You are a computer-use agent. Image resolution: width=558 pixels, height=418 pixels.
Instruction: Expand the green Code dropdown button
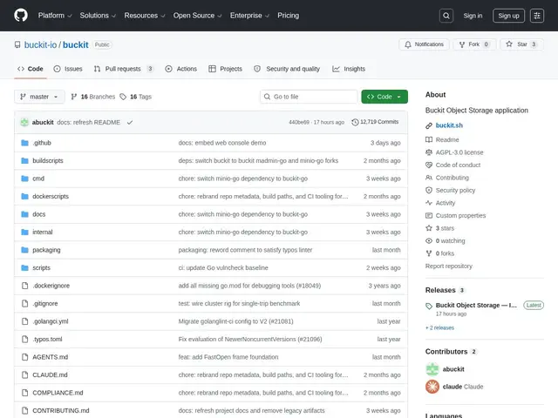[x=384, y=97]
